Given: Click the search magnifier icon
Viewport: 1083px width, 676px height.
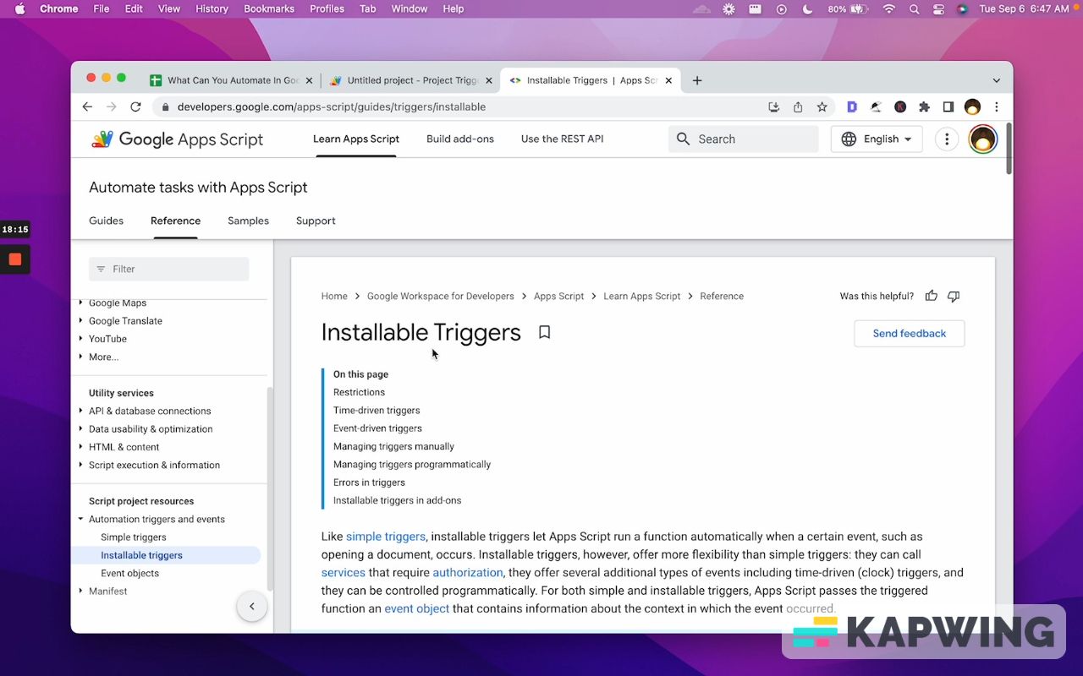Looking at the screenshot, I should [x=684, y=139].
